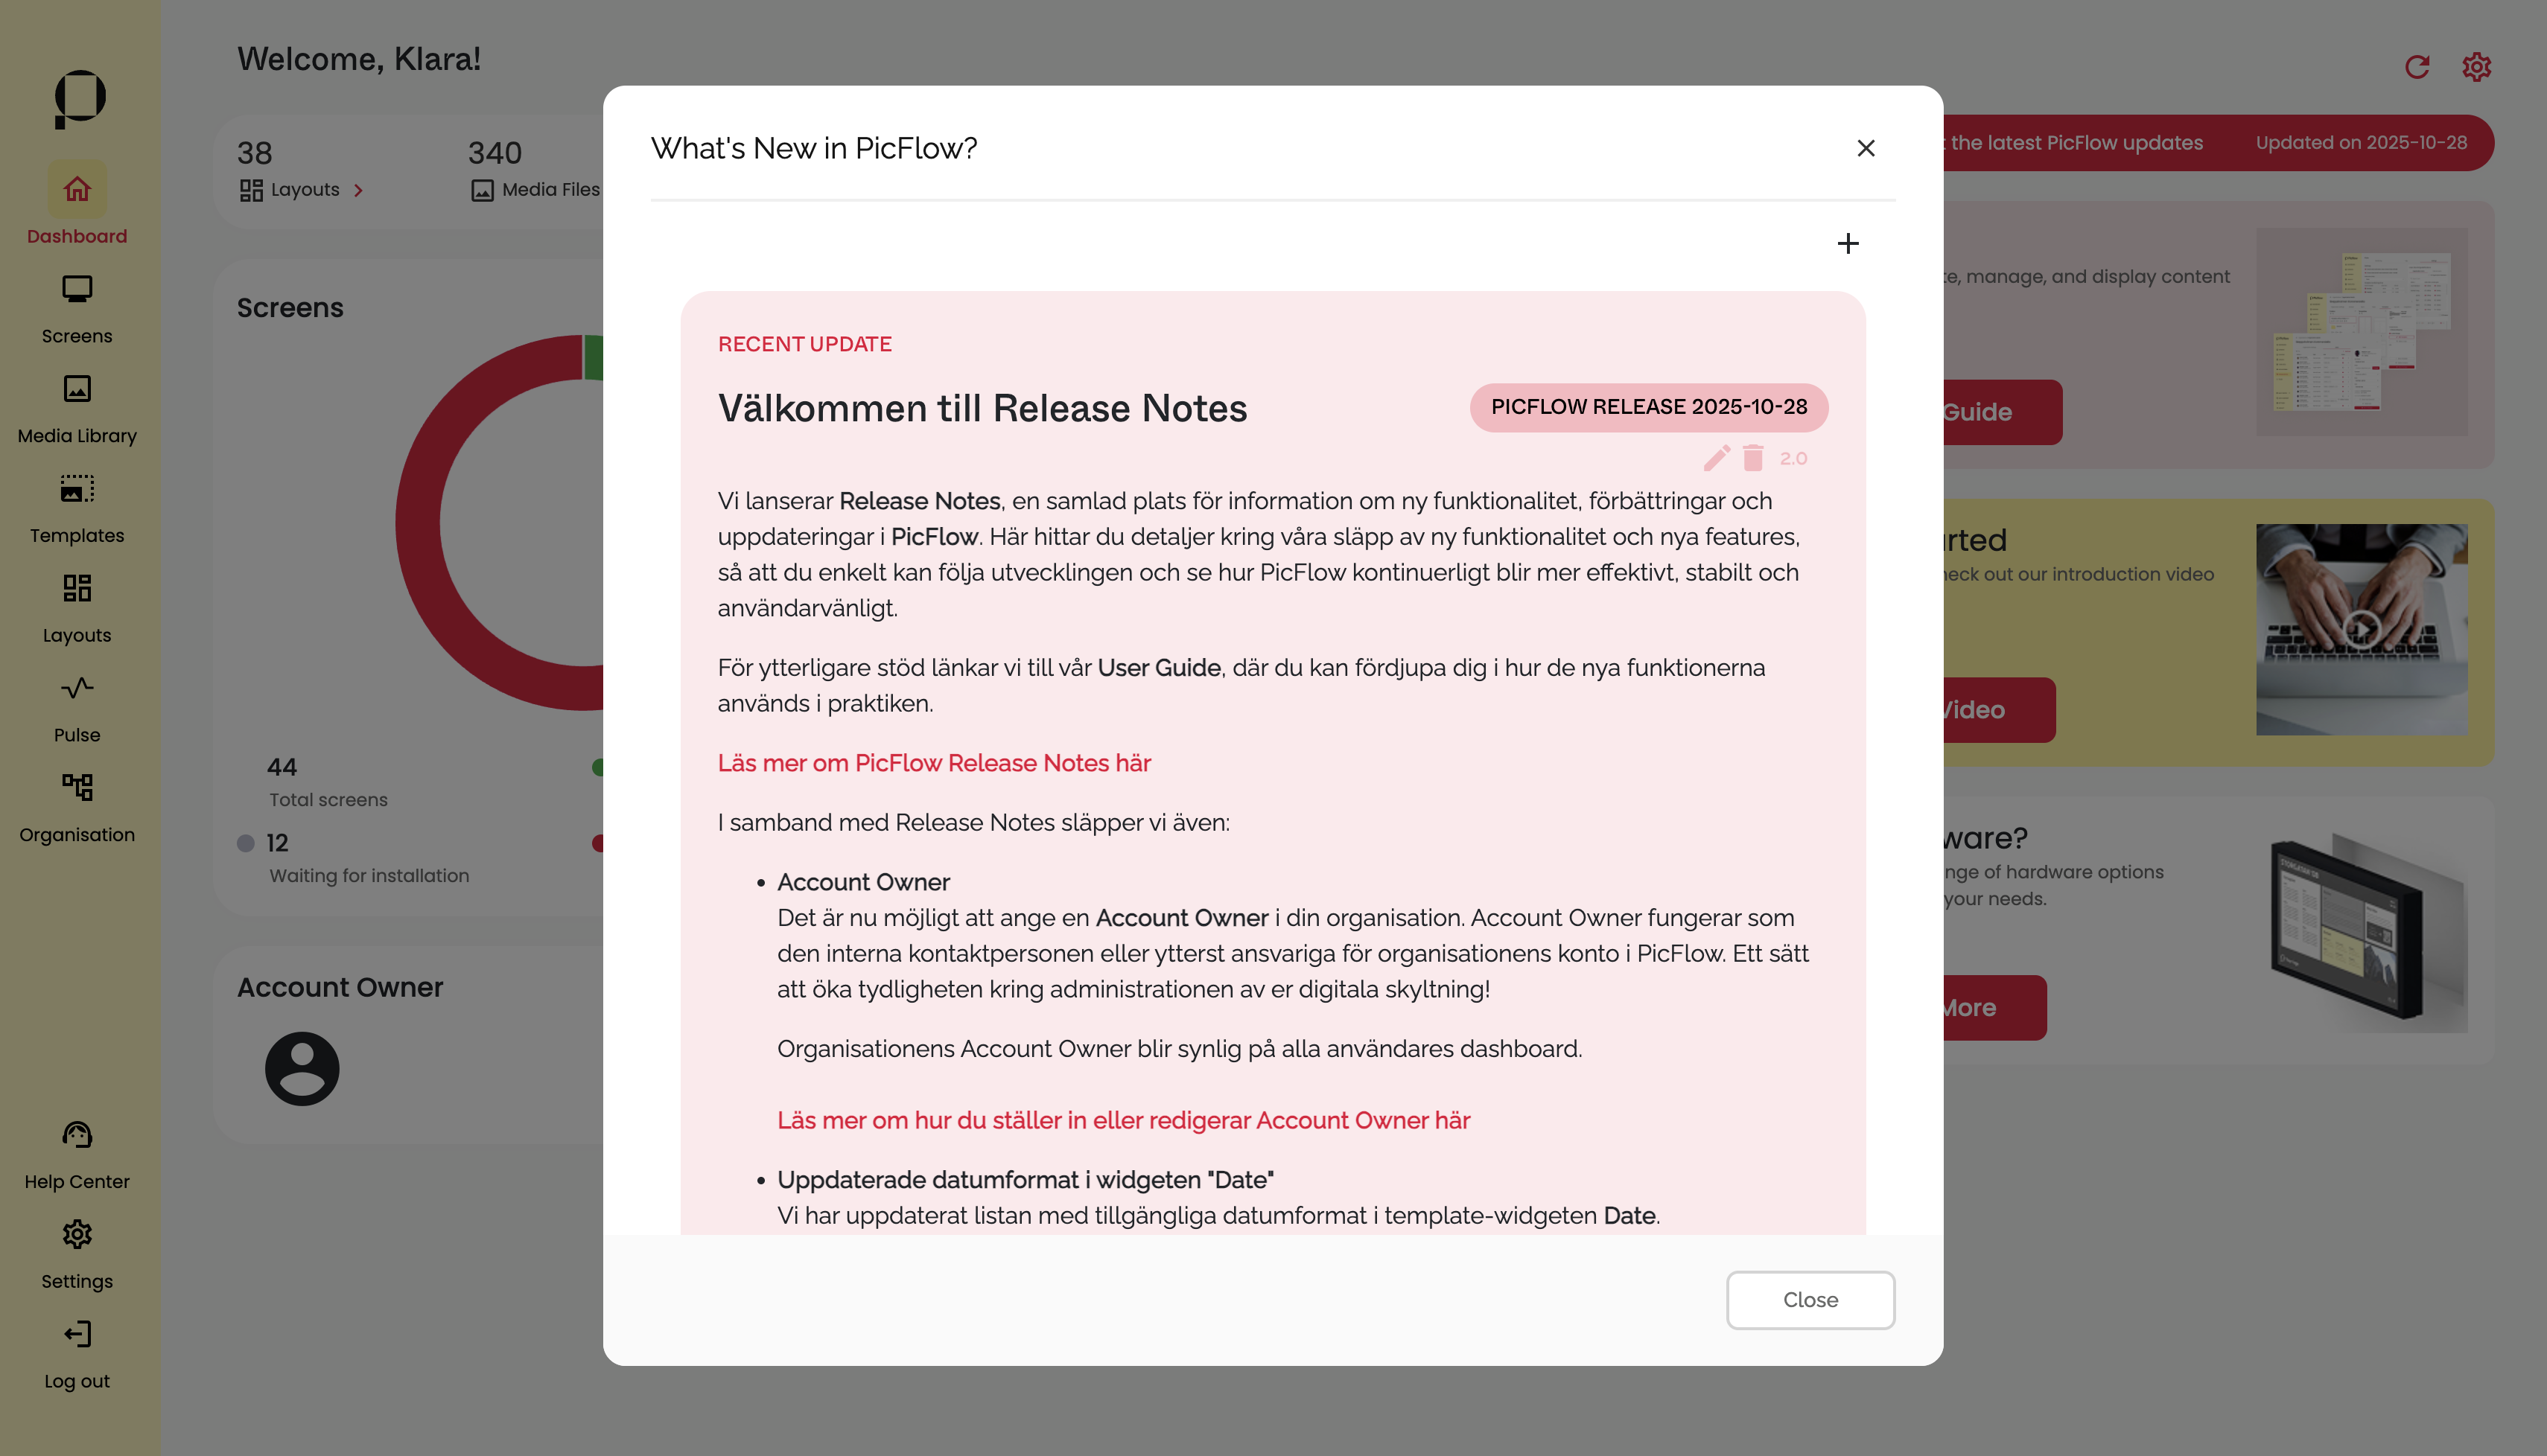Open Screens from the sidebar

tap(77, 308)
